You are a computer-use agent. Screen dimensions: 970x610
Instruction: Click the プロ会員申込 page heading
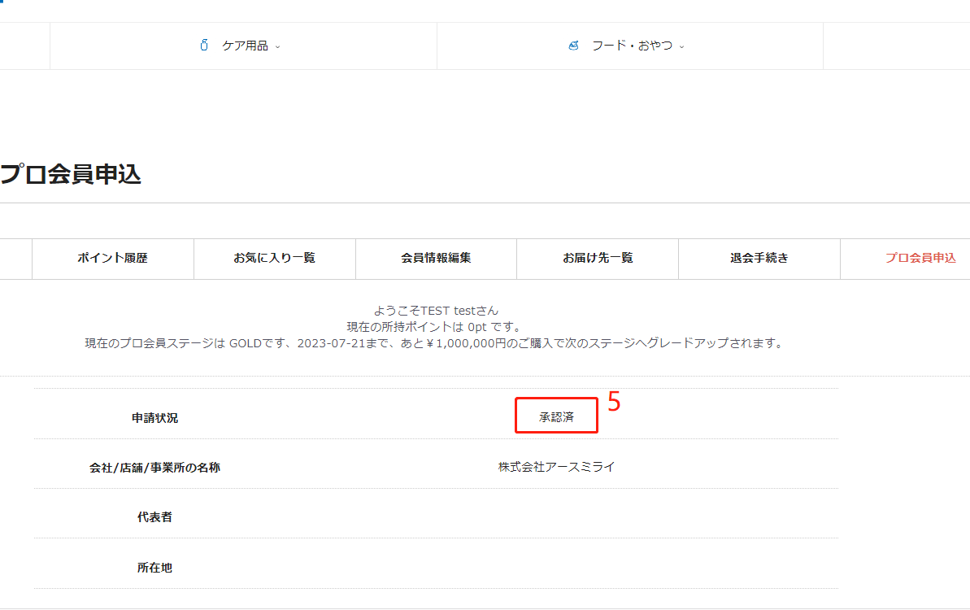click(x=71, y=174)
